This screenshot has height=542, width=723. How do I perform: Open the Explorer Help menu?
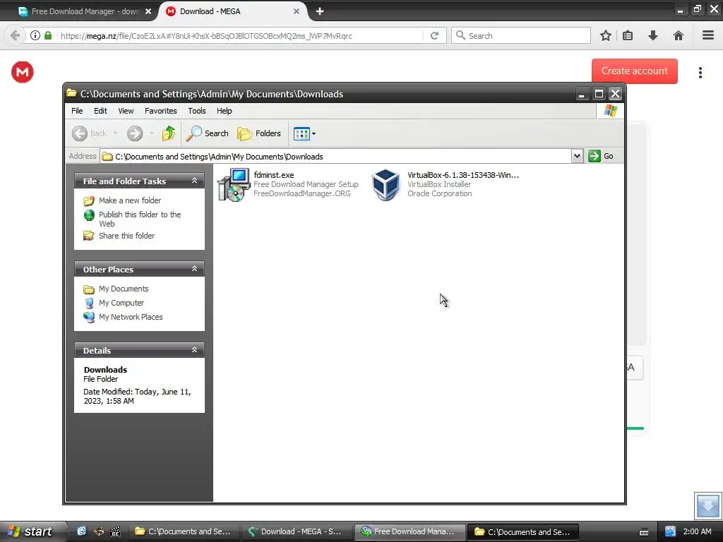coord(225,111)
